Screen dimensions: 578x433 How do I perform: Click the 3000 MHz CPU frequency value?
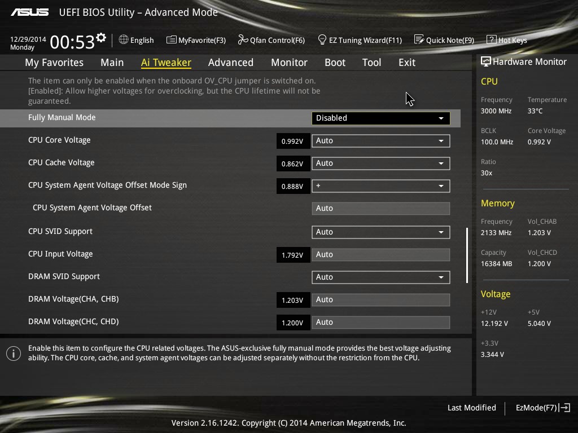pyautogui.click(x=496, y=111)
